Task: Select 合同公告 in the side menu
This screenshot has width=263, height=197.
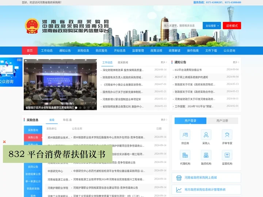Action: (33, 167)
